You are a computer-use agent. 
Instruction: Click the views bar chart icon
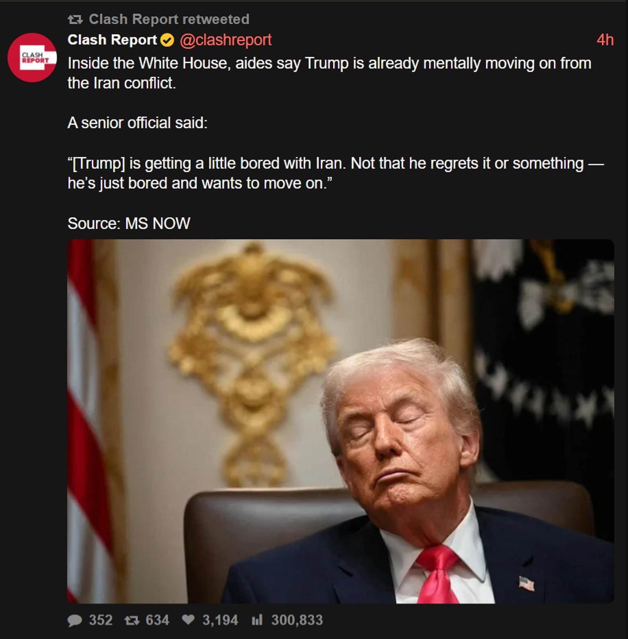[x=257, y=620]
